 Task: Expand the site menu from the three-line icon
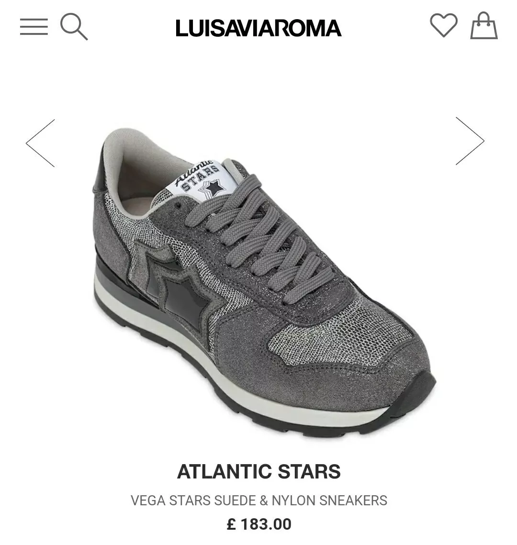34,27
